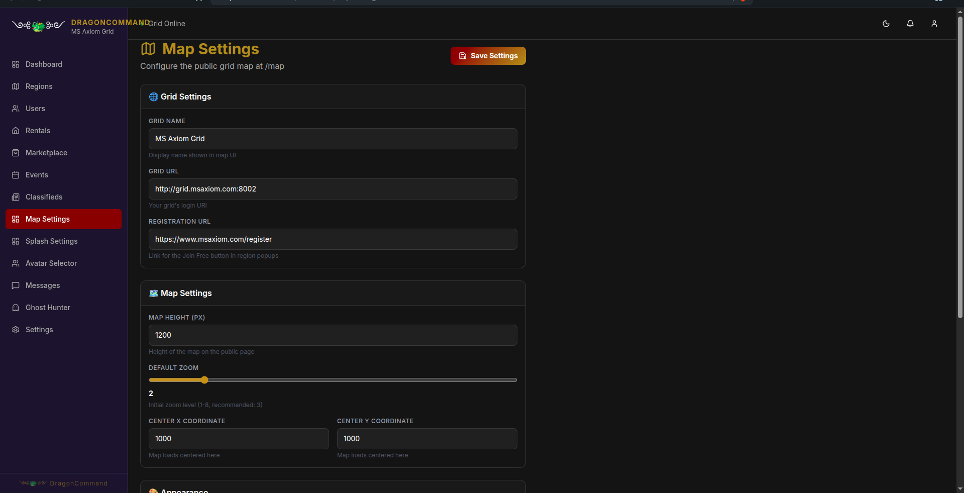Click the Grid URL input field
964x493 pixels.
click(x=333, y=189)
